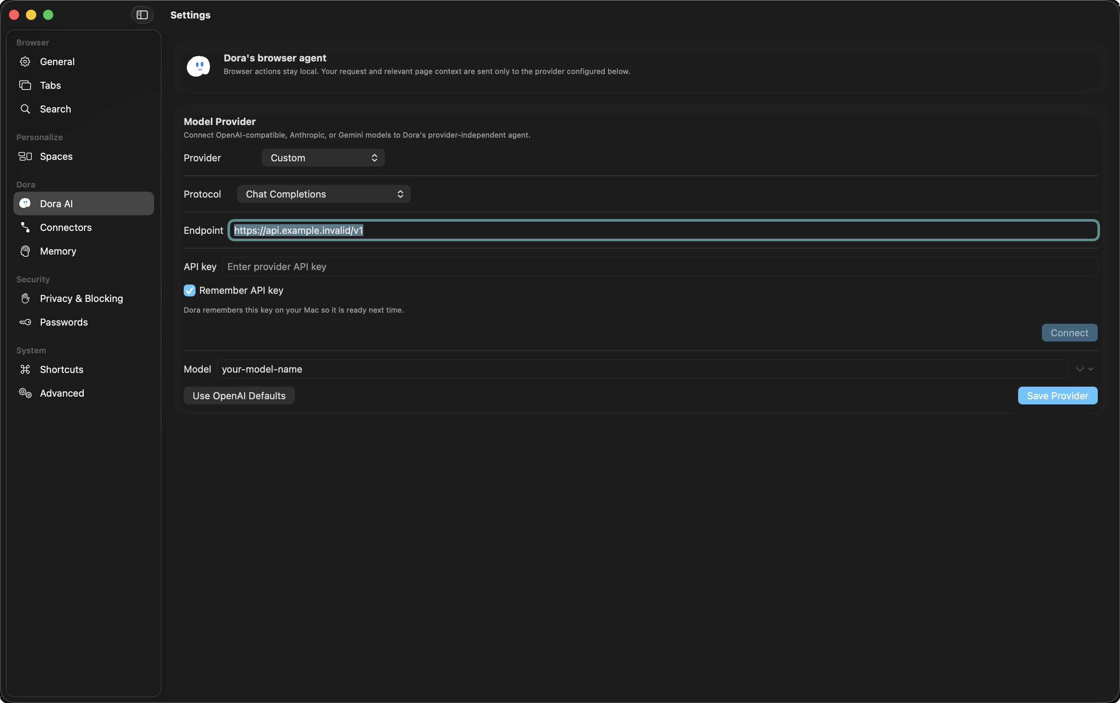Click the yellow minimize window button

(x=31, y=15)
